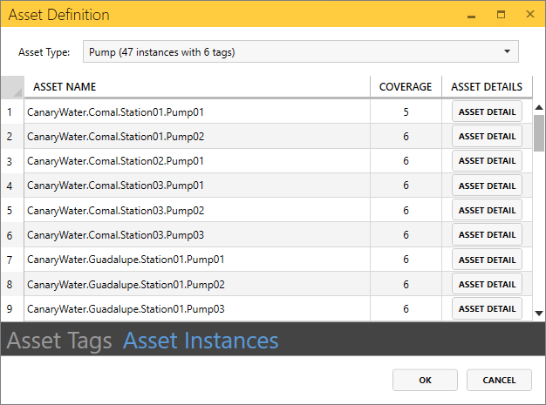
Task: Select row header number 5
Action: [12, 210]
